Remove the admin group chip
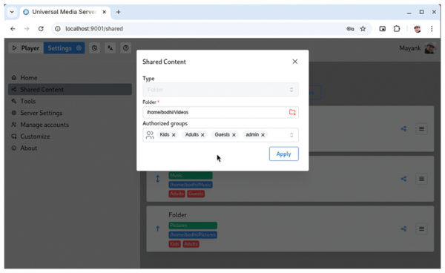 pos(263,135)
